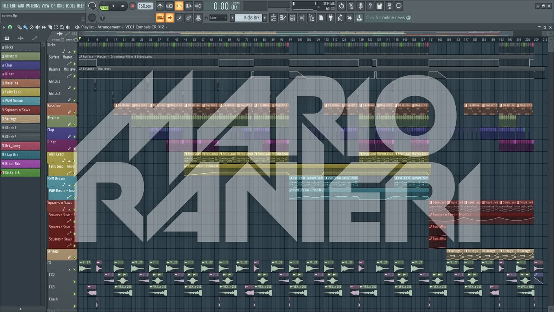This screenshot has height=312, width=554.
Task: Open the ADD menu
Action: [21, 6]
